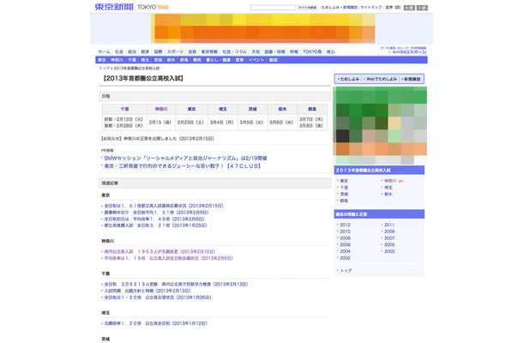Submit search with the サイト内検索 button
Image resolution: width=523 pixels, height=343 pixels.
(x=307, y=8)
